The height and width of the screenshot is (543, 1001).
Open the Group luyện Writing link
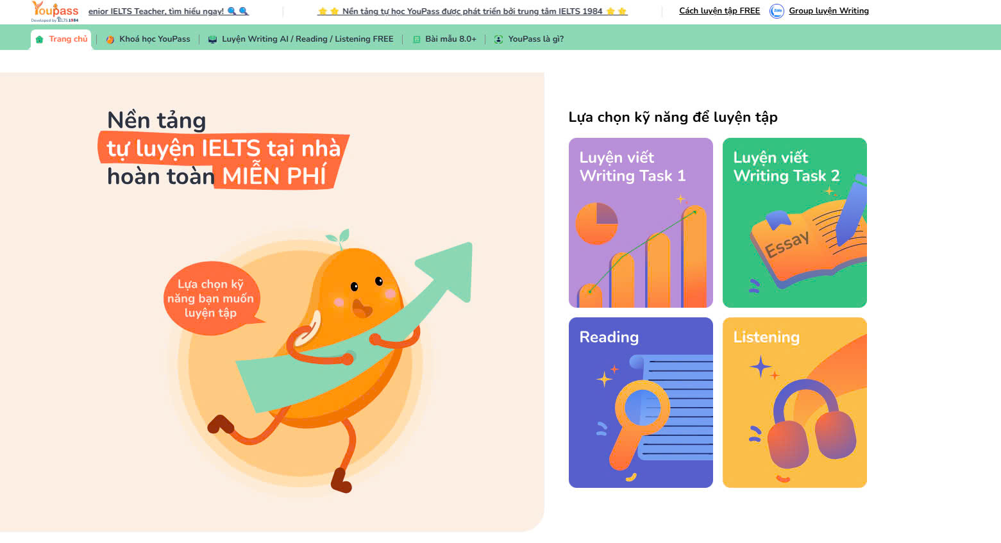point(829,11)
